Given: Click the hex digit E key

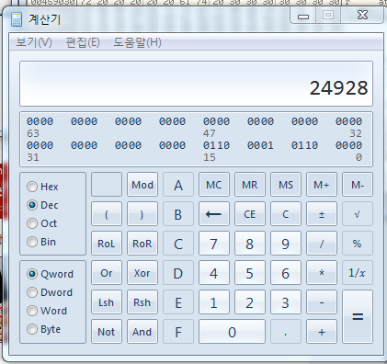Looking at the screenshot, I should (x=178, y=302).
